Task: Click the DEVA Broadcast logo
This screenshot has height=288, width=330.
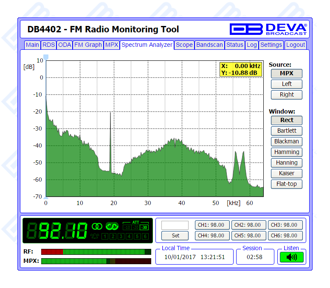Action: coord(268,29)
